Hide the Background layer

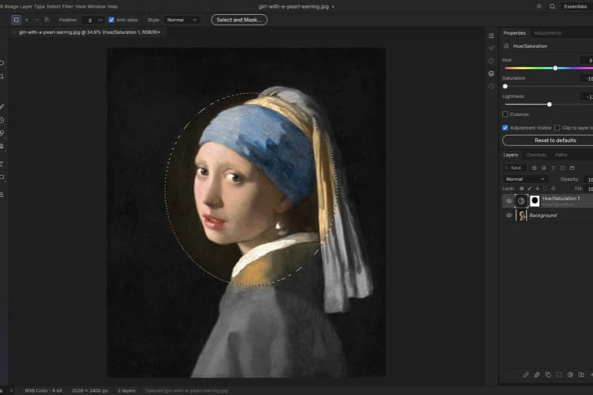508,216
